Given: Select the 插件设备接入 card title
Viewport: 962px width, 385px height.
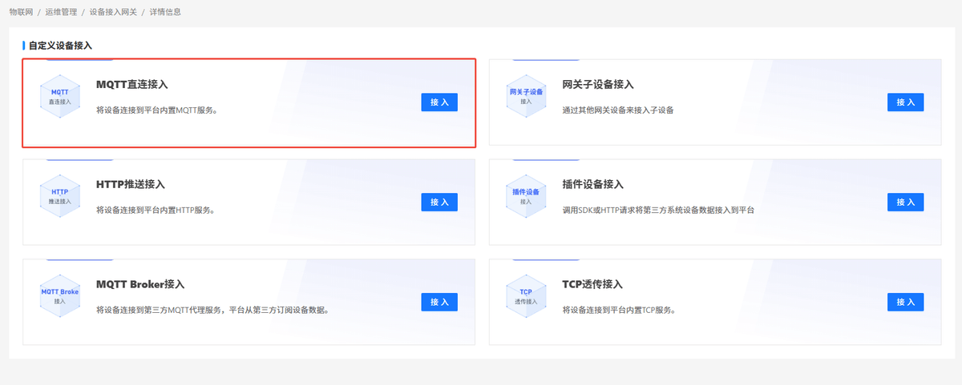Looking at the screenshot, I should (x=593, y=184).
